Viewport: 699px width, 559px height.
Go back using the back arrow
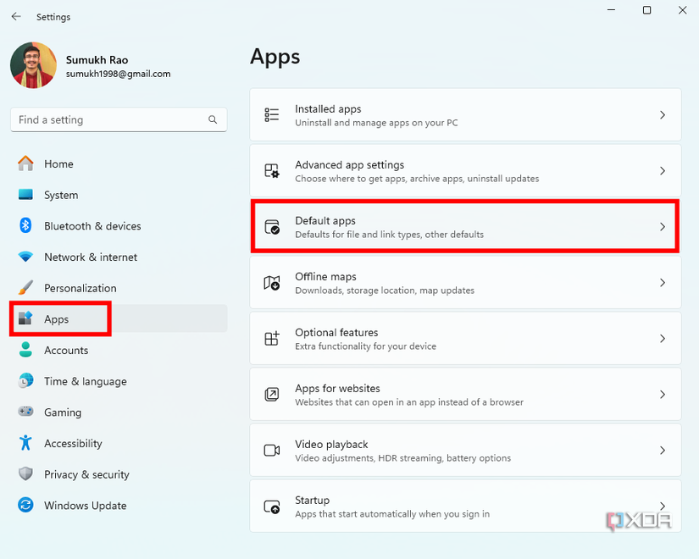click(x=16, y=16)
